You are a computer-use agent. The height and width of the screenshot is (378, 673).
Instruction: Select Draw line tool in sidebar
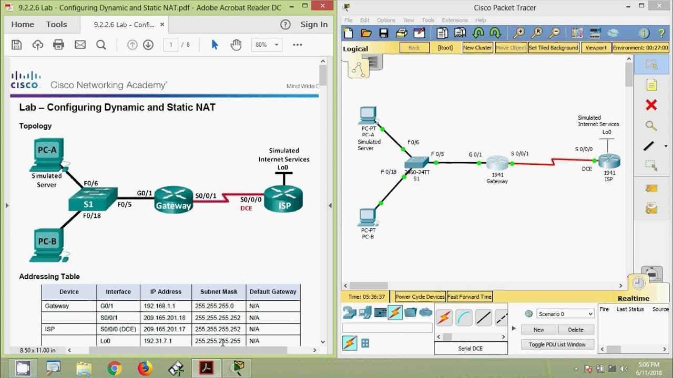(x=649, y=146)
